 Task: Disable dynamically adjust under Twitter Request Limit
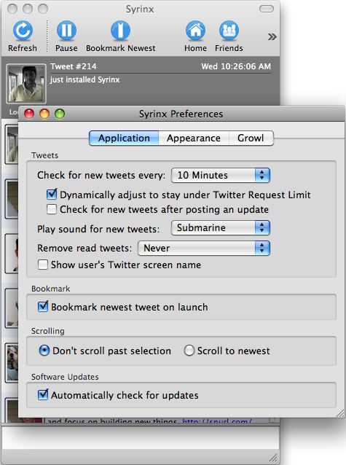click(52, 195)
